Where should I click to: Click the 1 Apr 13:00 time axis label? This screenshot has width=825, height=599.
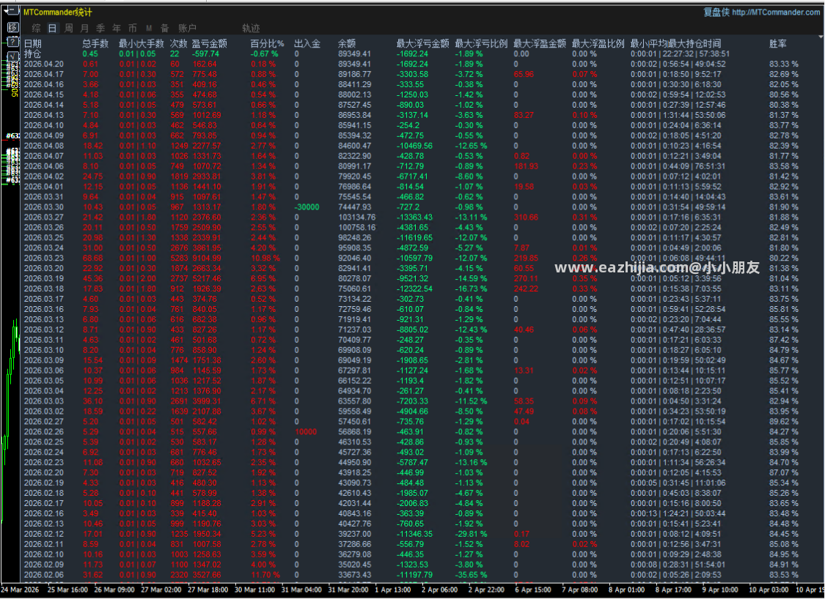(392, 590)
